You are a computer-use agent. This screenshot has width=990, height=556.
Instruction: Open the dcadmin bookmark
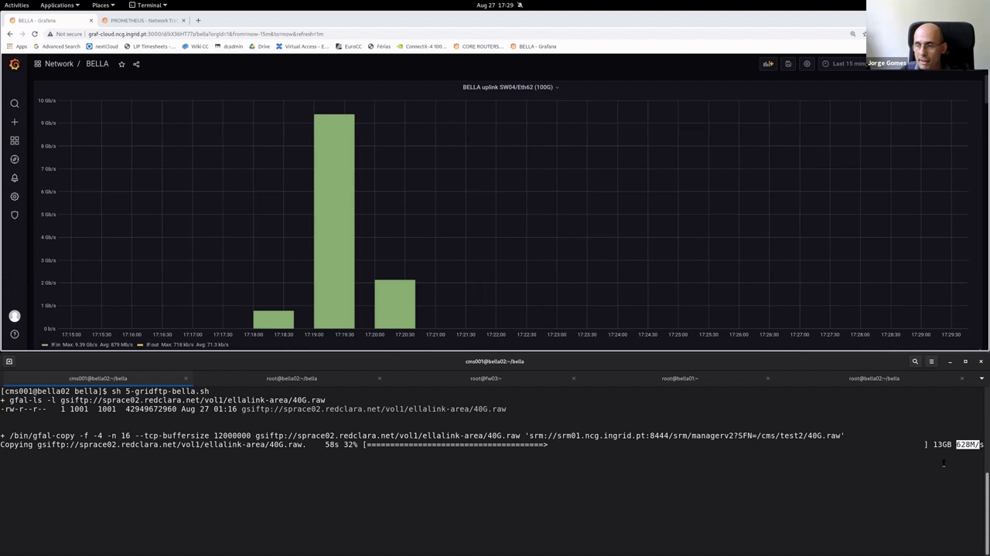228,46
